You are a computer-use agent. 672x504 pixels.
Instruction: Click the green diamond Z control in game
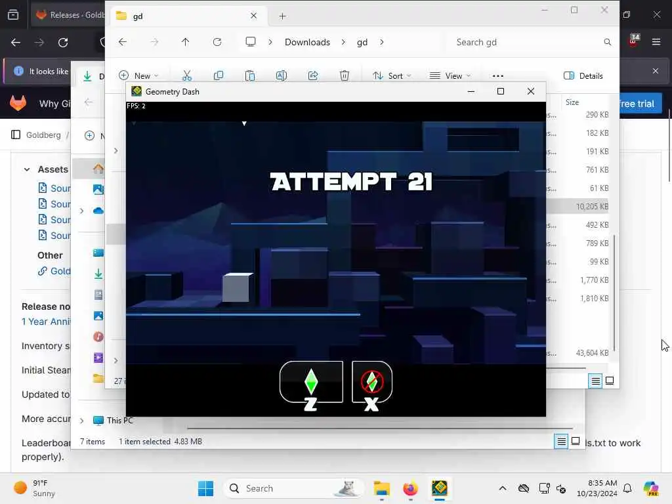[x=311, y=382]
